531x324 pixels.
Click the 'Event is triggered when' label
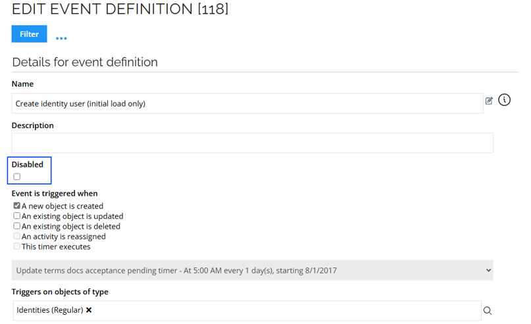point(55,193)
